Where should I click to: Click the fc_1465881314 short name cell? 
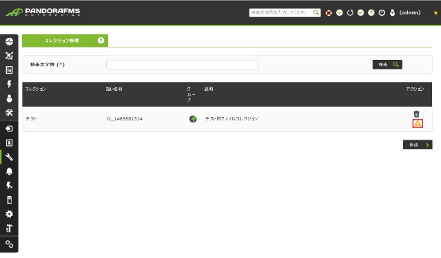click(125, 119)
